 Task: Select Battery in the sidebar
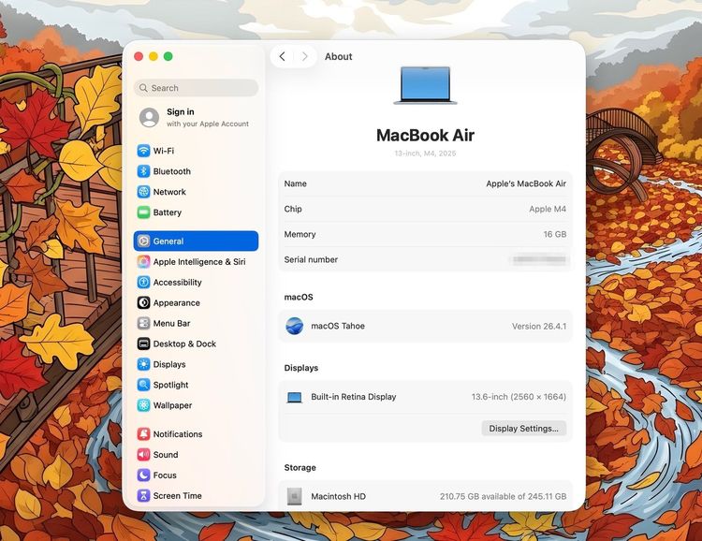pos(197,212)
